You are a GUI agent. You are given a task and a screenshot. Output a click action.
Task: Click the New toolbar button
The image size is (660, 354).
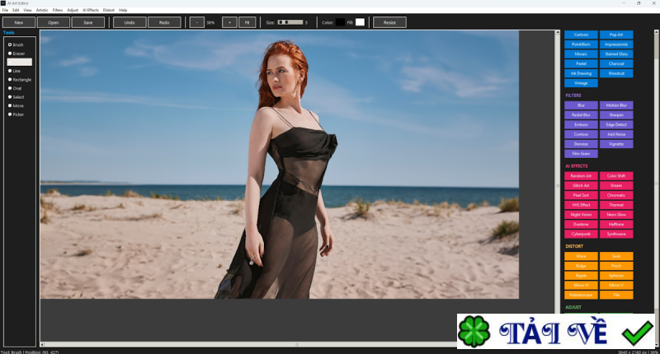19,22
